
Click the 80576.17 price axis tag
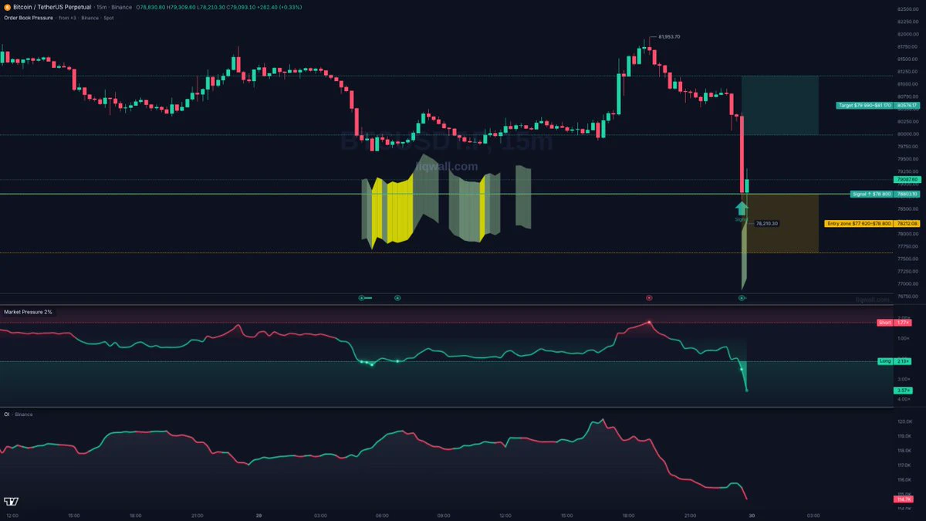[907, 105]
